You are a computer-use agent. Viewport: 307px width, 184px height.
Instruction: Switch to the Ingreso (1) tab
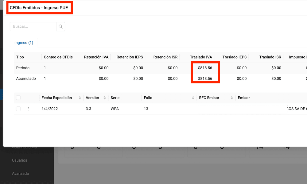[24, 43]
